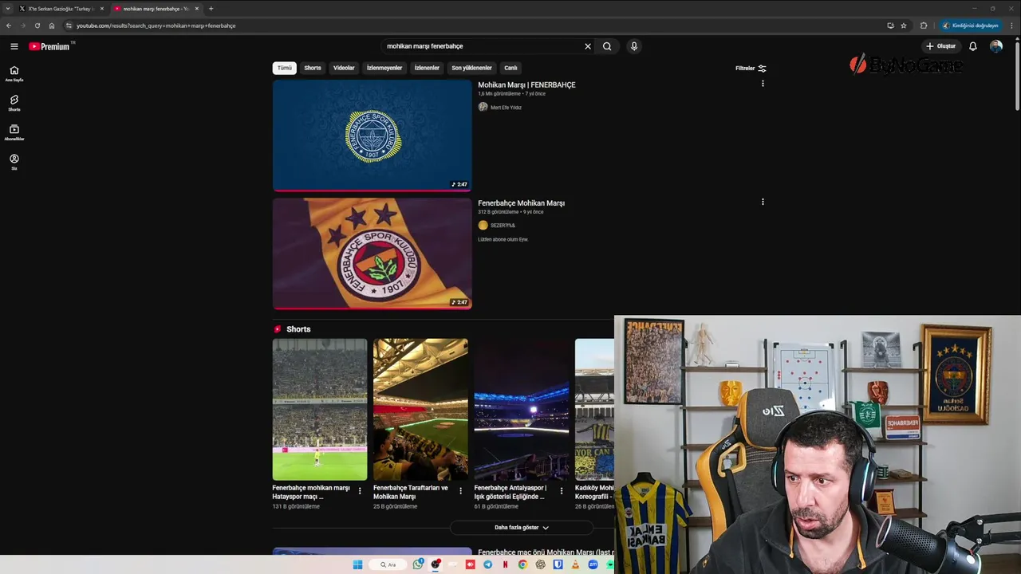The width and height of the screenshot is (1021, 574).
Task: Play the blue Fenerbahçe logo video thumbnail
Action: [372, 136]
